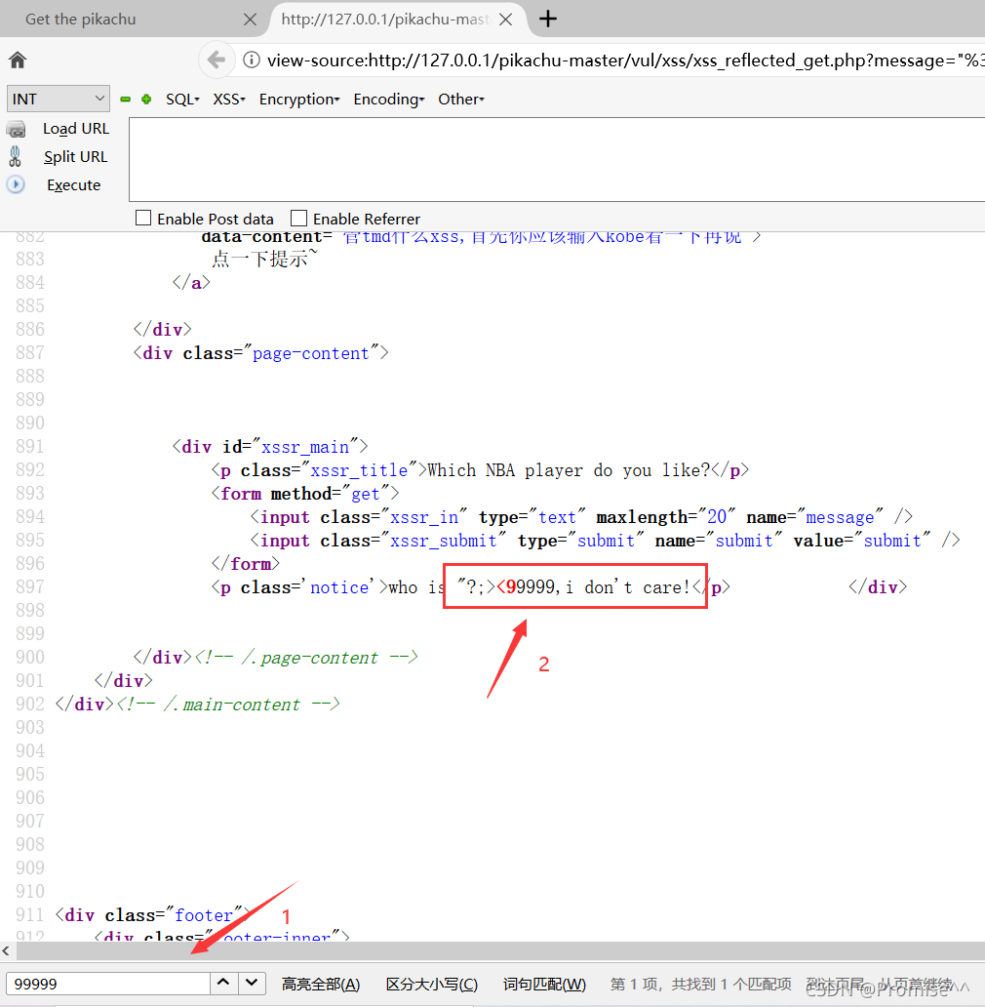Go back with the browser back arrow
Image resolution: width=985 pixels, height=1007 pixels.
tap(217, 60)
